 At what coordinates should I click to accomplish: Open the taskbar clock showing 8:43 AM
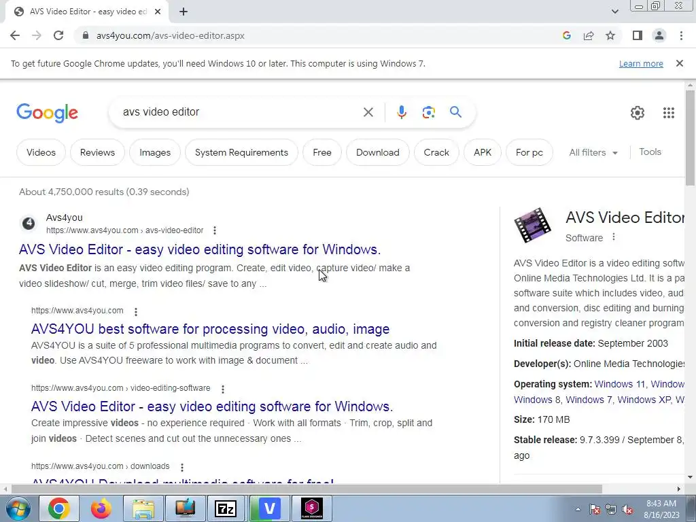[x=661, y=508]
